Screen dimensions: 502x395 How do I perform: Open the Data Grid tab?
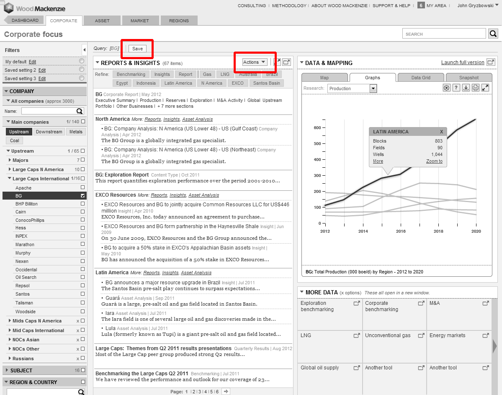coord(421,78)
